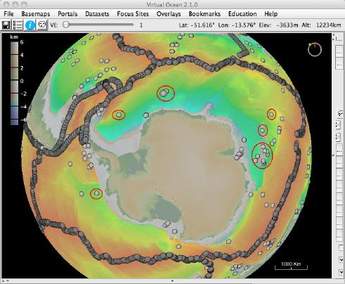The width and height of the screenshot is (345, 284).
Task: Click the elevation color scale legend
Action: click(14, 83)
